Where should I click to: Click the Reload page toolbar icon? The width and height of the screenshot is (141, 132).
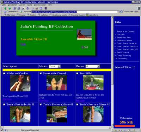click(14, 8)
